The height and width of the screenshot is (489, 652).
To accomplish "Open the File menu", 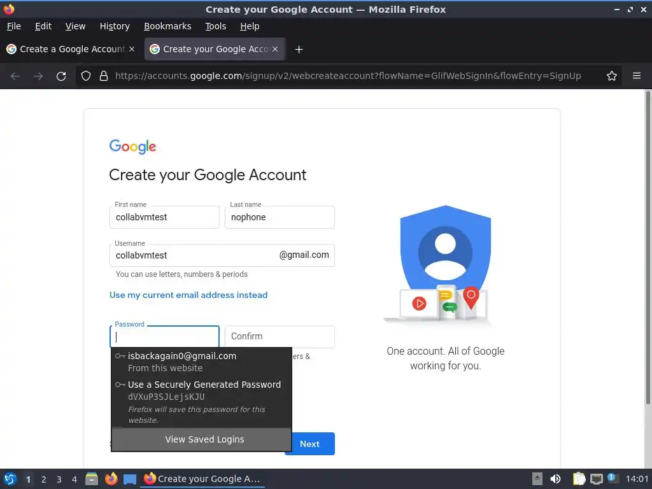I will pos(14,26).
